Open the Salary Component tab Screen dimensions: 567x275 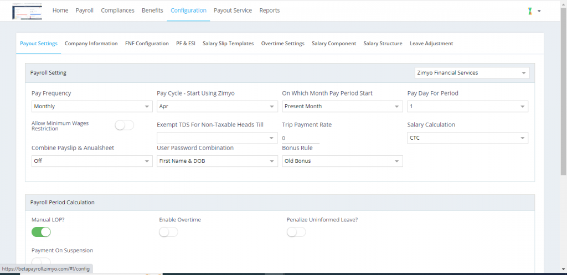click(334, 43)
